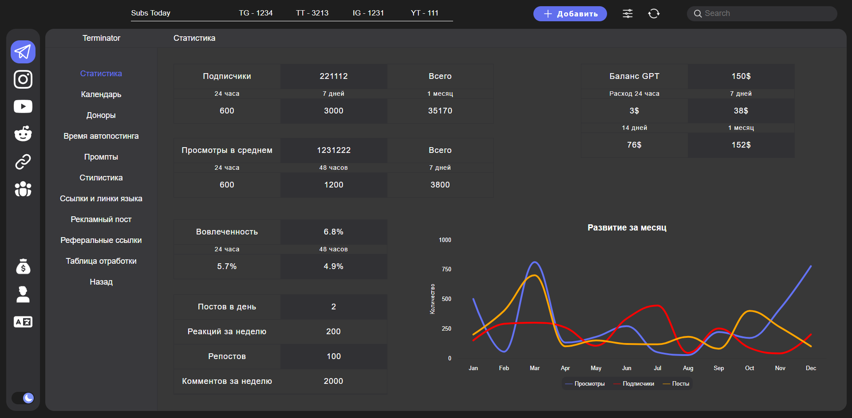Open the user profile icon
This screenshot has width=852, height=418.
pos(23,294)
